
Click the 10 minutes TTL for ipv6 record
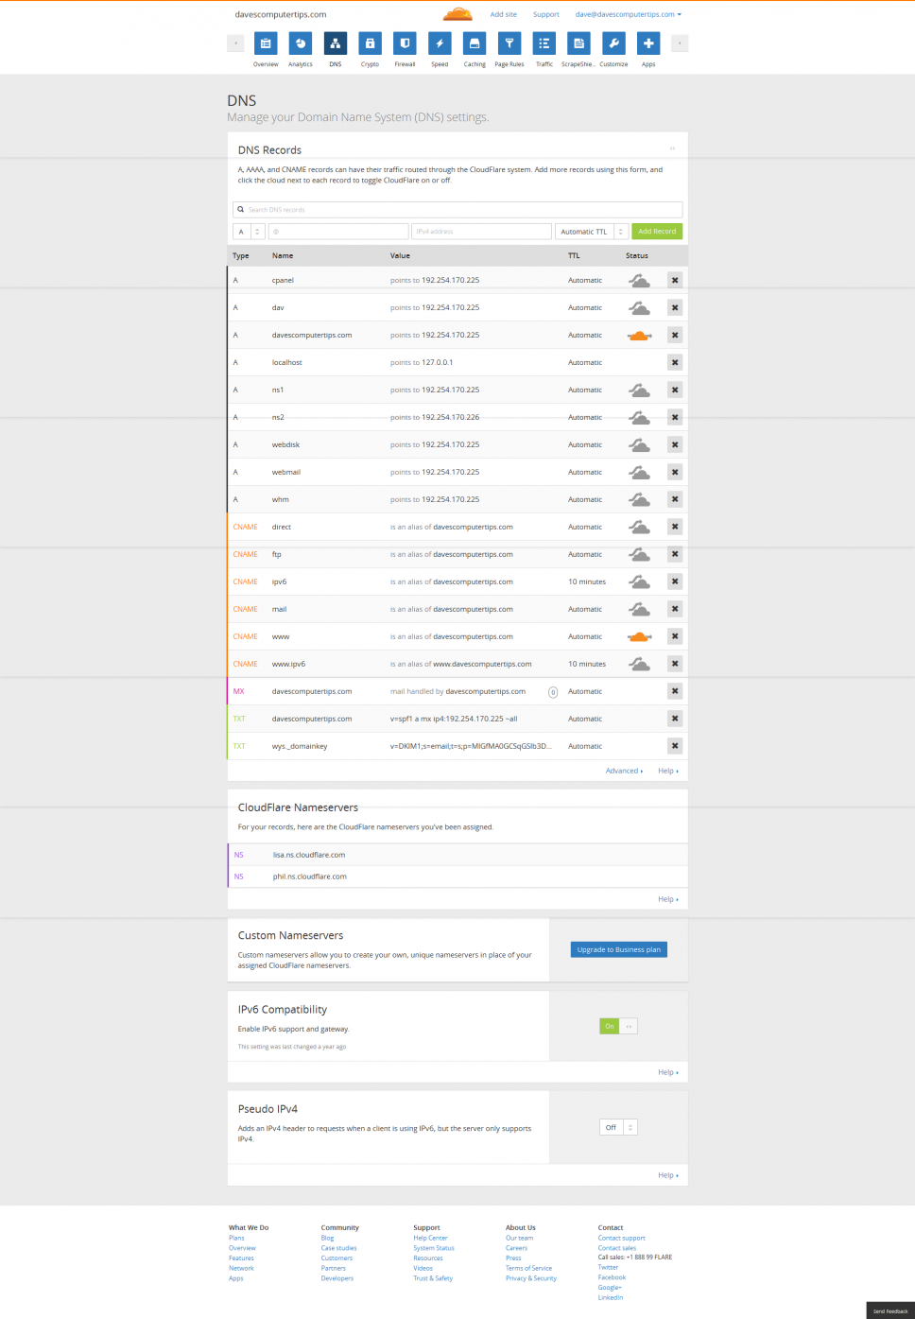pyautogui.click(x=587, y=581)
